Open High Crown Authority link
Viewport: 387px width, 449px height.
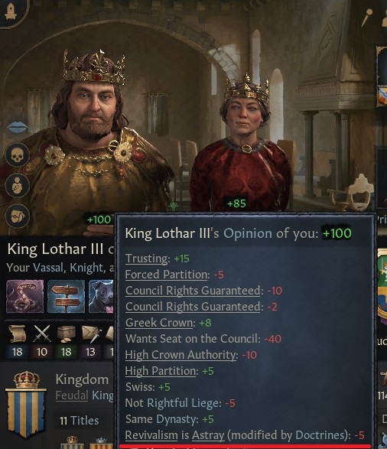pos(180,355)
